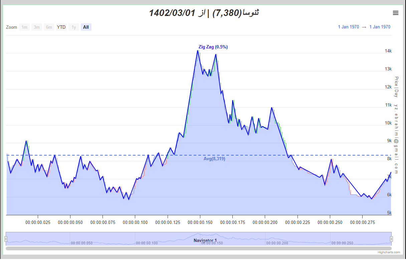Click the Zig Zag (0.5%) label
Image resolution: width=406 pixels, height=260 pixels.
(213, 47)
